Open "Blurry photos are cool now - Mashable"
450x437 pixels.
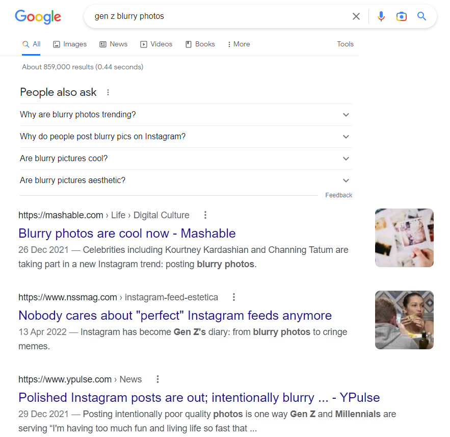127,234
